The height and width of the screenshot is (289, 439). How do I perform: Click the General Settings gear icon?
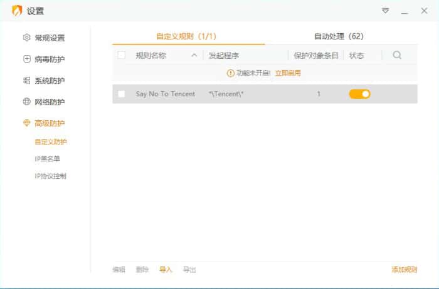pyautogui.click(x=26, y=38)
